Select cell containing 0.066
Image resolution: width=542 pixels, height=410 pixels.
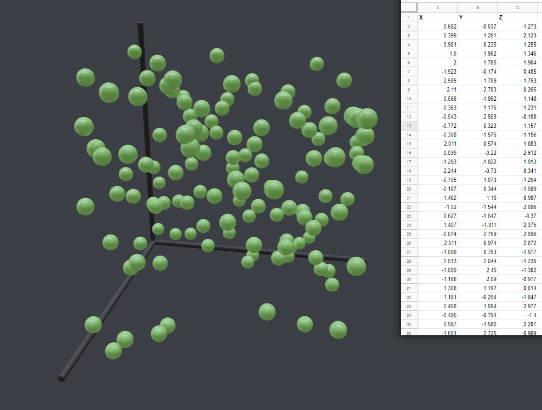click(437, 99)
